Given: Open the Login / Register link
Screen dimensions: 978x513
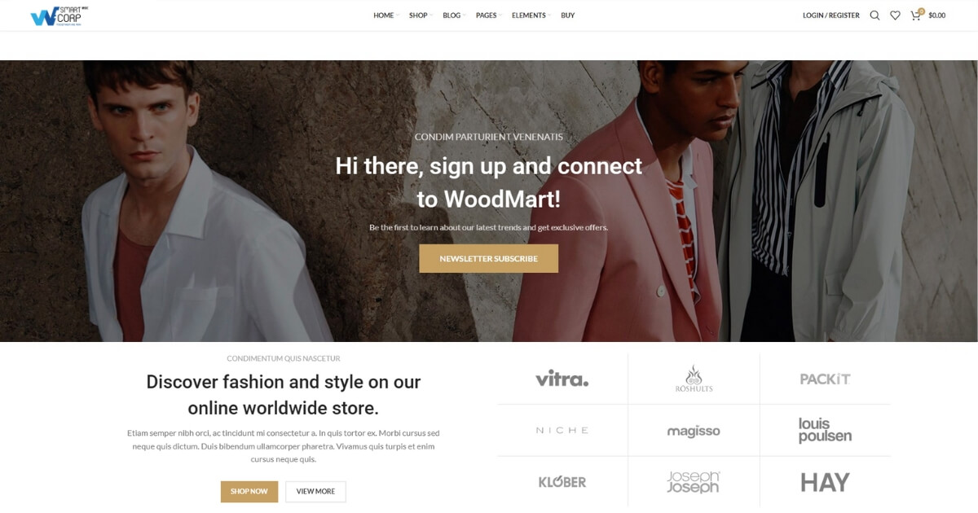Looking at the screenshot, I should coord(830,15).
